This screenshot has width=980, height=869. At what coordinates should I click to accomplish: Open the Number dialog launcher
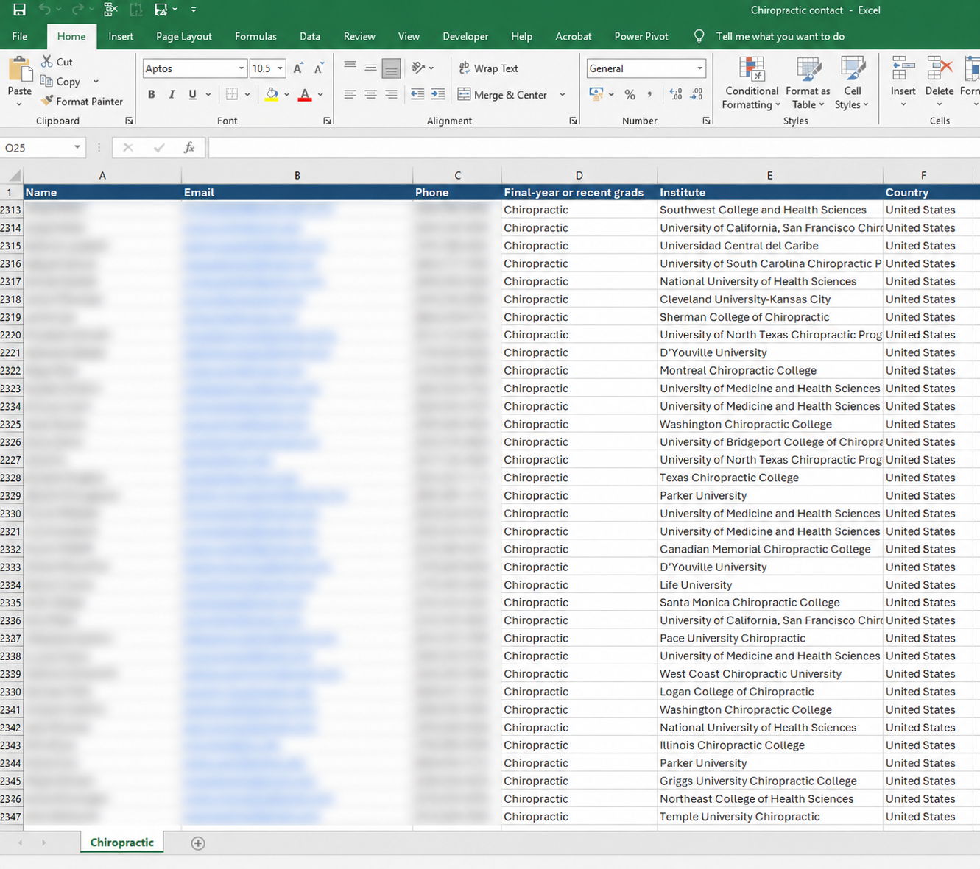coord(707,121)
